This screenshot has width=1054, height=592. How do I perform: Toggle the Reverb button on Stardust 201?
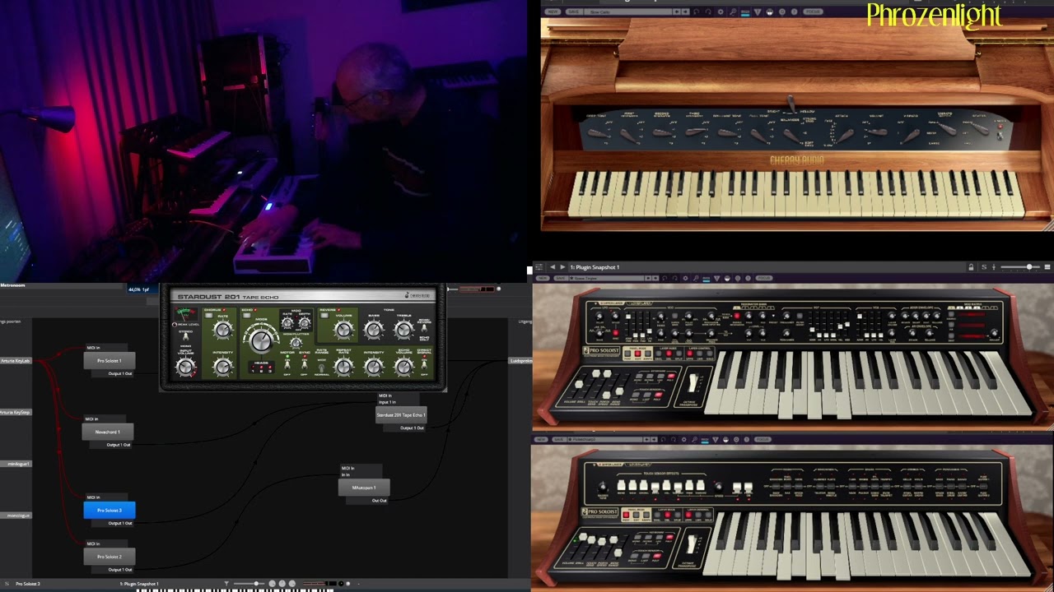[x=324, y=317]
